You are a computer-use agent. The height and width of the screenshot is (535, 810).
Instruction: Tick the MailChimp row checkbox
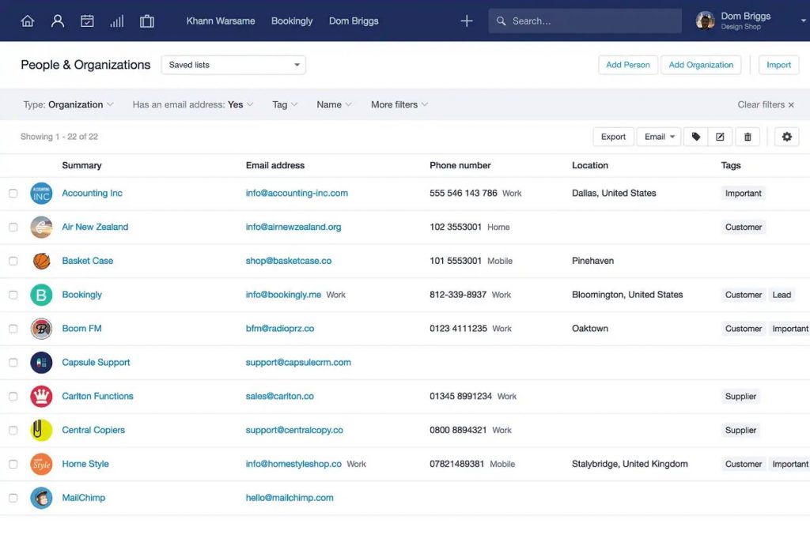(x=13, y=498)
